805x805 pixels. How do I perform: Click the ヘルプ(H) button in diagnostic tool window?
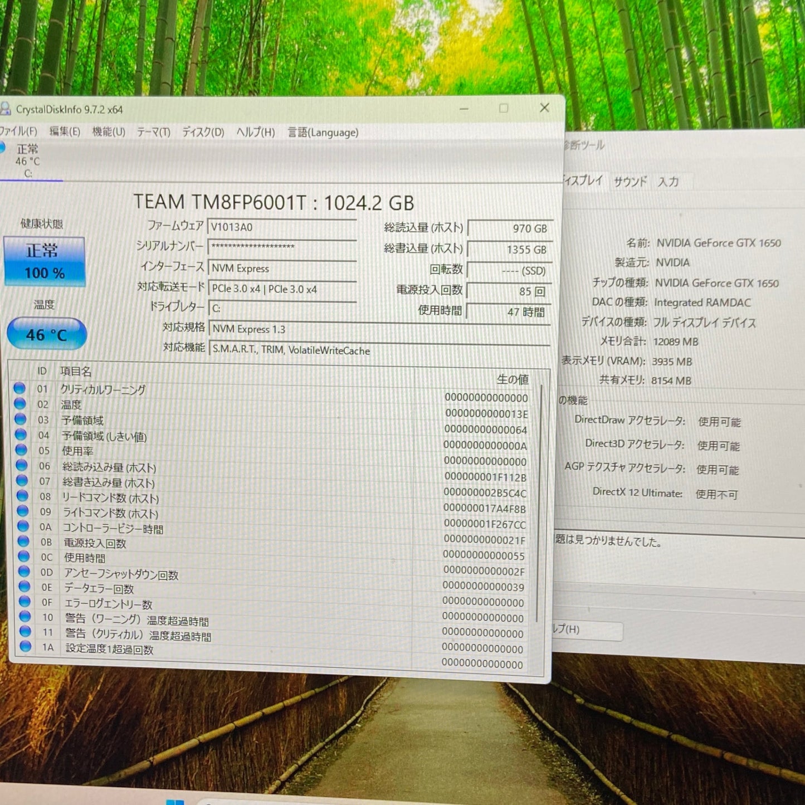[x=587, y=630]
